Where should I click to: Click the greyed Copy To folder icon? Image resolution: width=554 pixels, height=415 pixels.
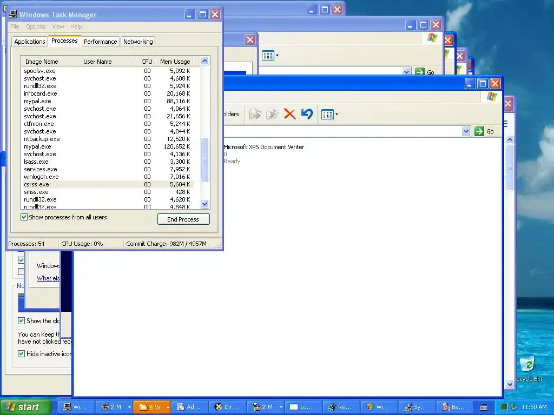(x=272, y=114)
